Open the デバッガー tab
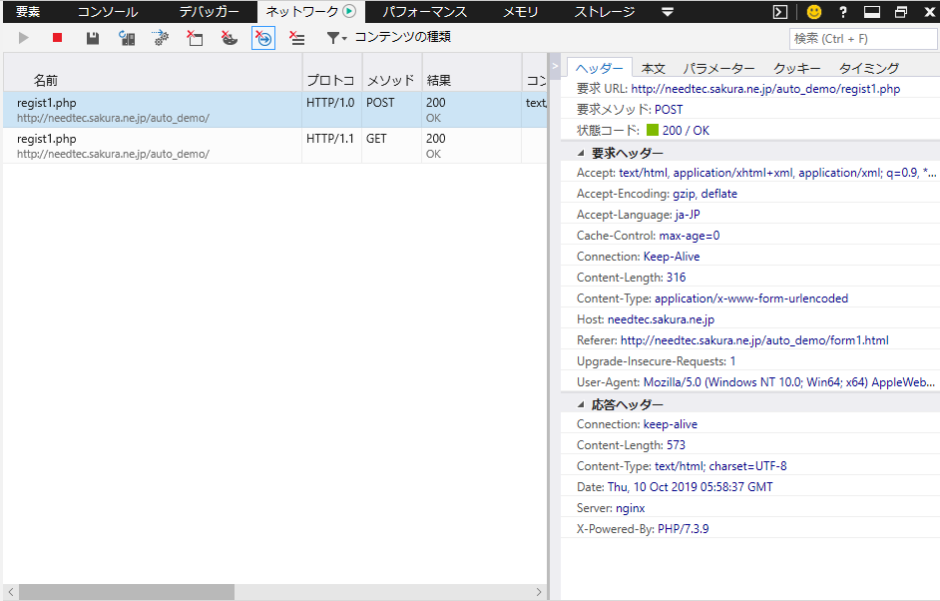This screenshot has width=940, height=601. (209, 12)
